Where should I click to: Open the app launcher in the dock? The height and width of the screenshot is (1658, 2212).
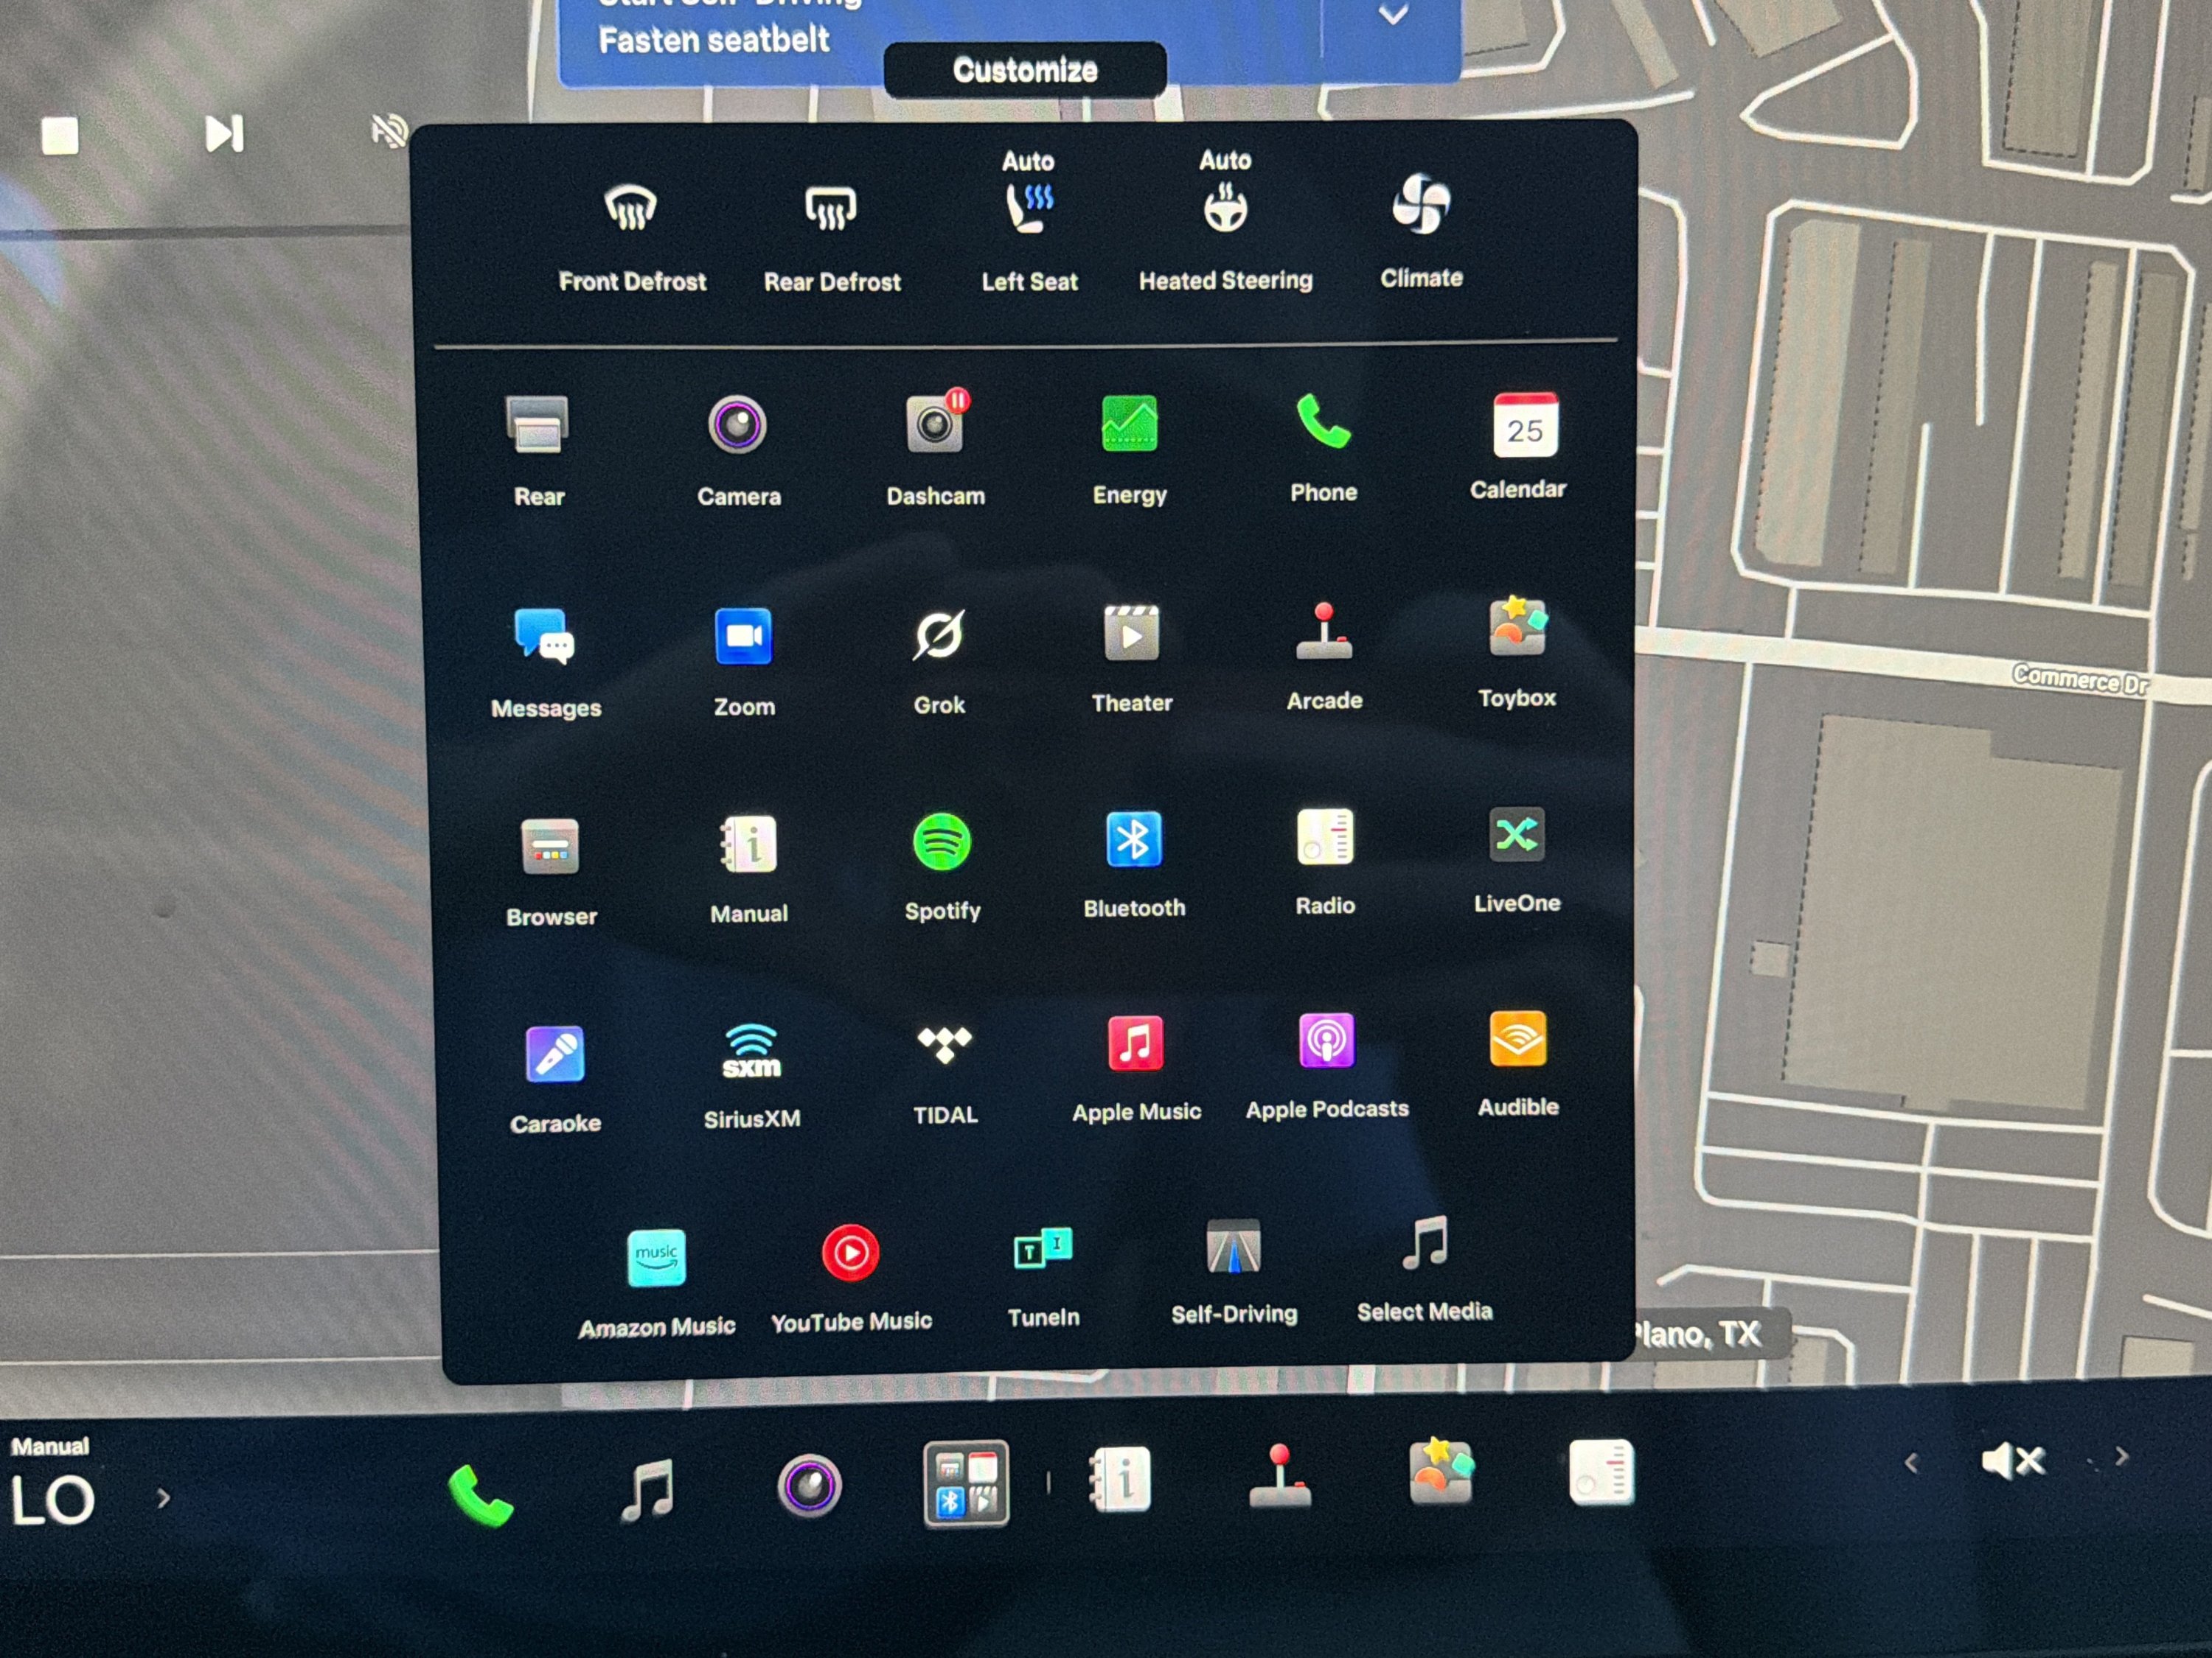click(x=966, y=1483)
